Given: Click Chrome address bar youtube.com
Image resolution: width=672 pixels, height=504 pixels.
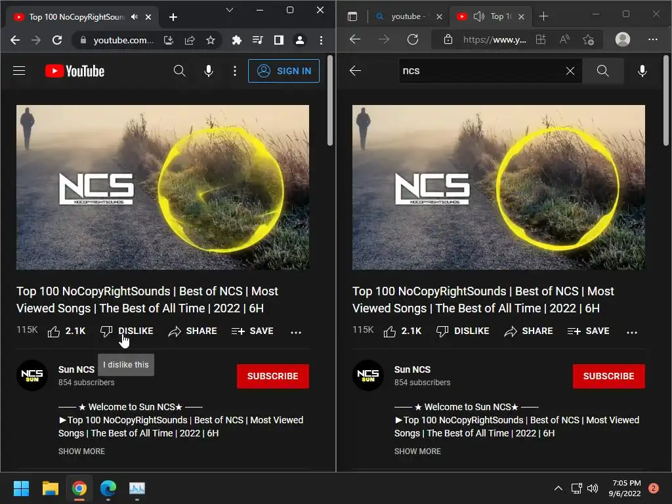Looking at the screenshot, I should click(x=123, y=40).
